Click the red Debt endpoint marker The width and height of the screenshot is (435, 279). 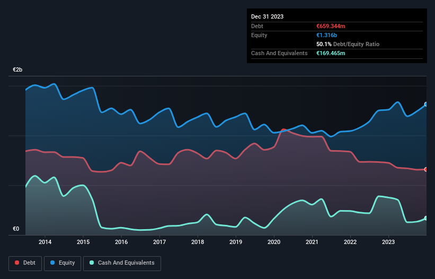tap(426, 169)
